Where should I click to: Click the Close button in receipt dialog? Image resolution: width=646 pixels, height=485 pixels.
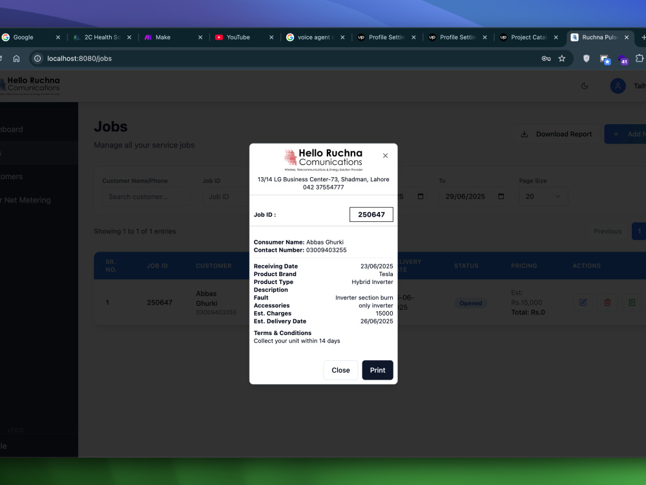click(340, 370)
